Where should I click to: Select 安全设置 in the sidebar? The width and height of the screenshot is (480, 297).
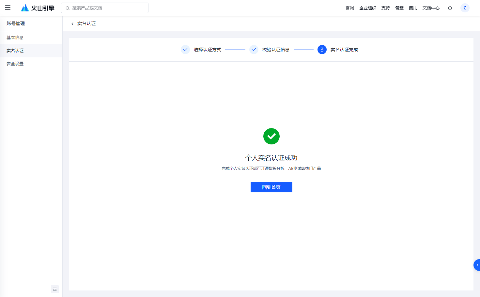(x=31, y=64)
